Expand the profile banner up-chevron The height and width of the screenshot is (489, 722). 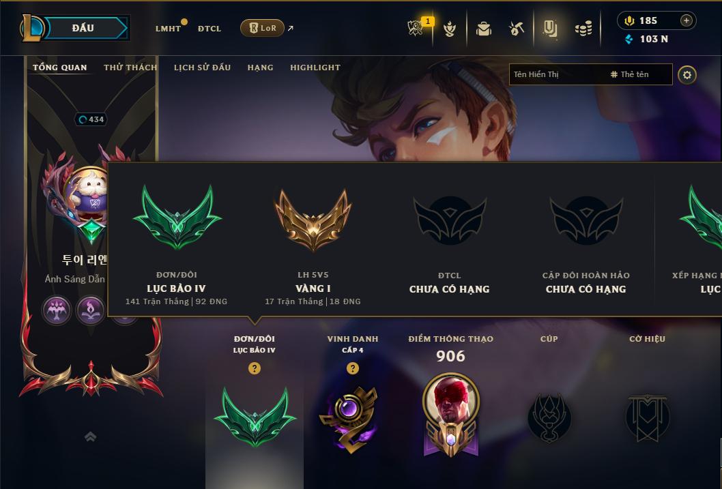click(x=91, y=436)
